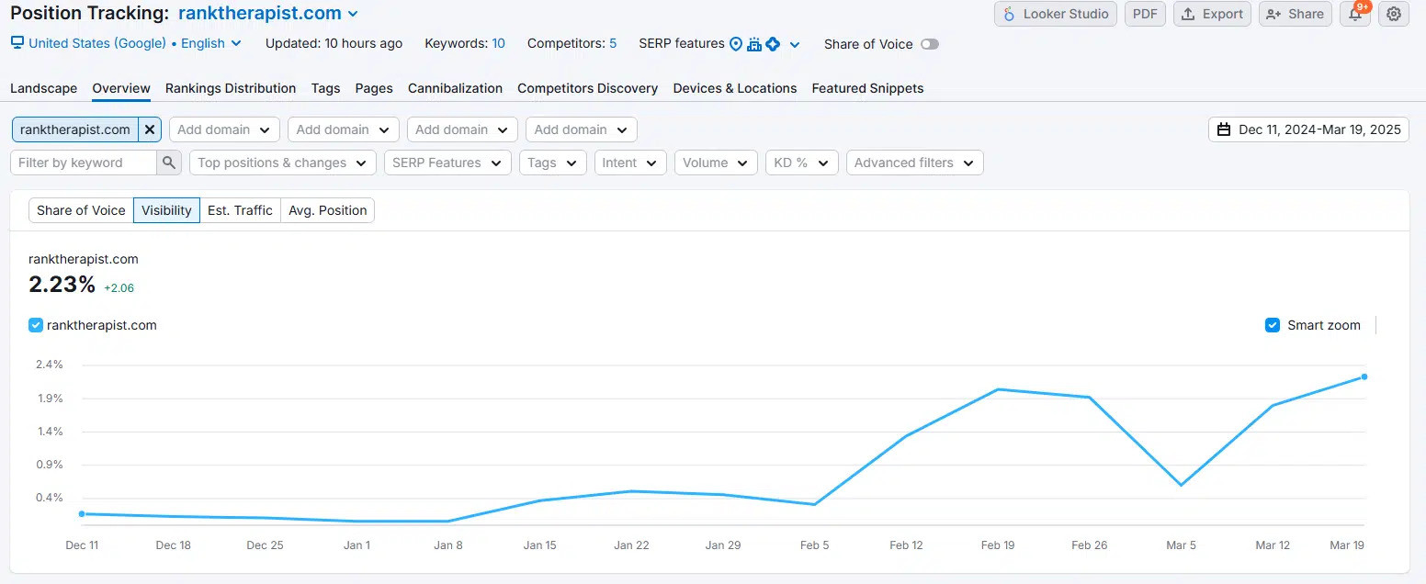Click the hotels SERP feature icon
The width and height of the screenshot is (1426, 584).
click(x=754, y=44)
